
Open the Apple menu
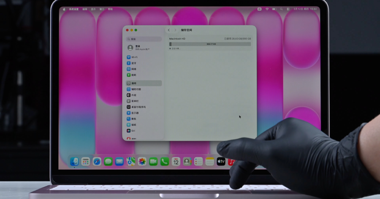tap(64, 9)
